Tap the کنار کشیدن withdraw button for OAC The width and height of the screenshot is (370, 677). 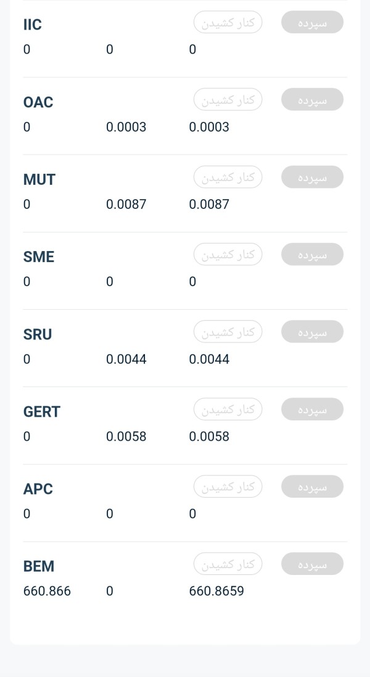coord(228,100)
